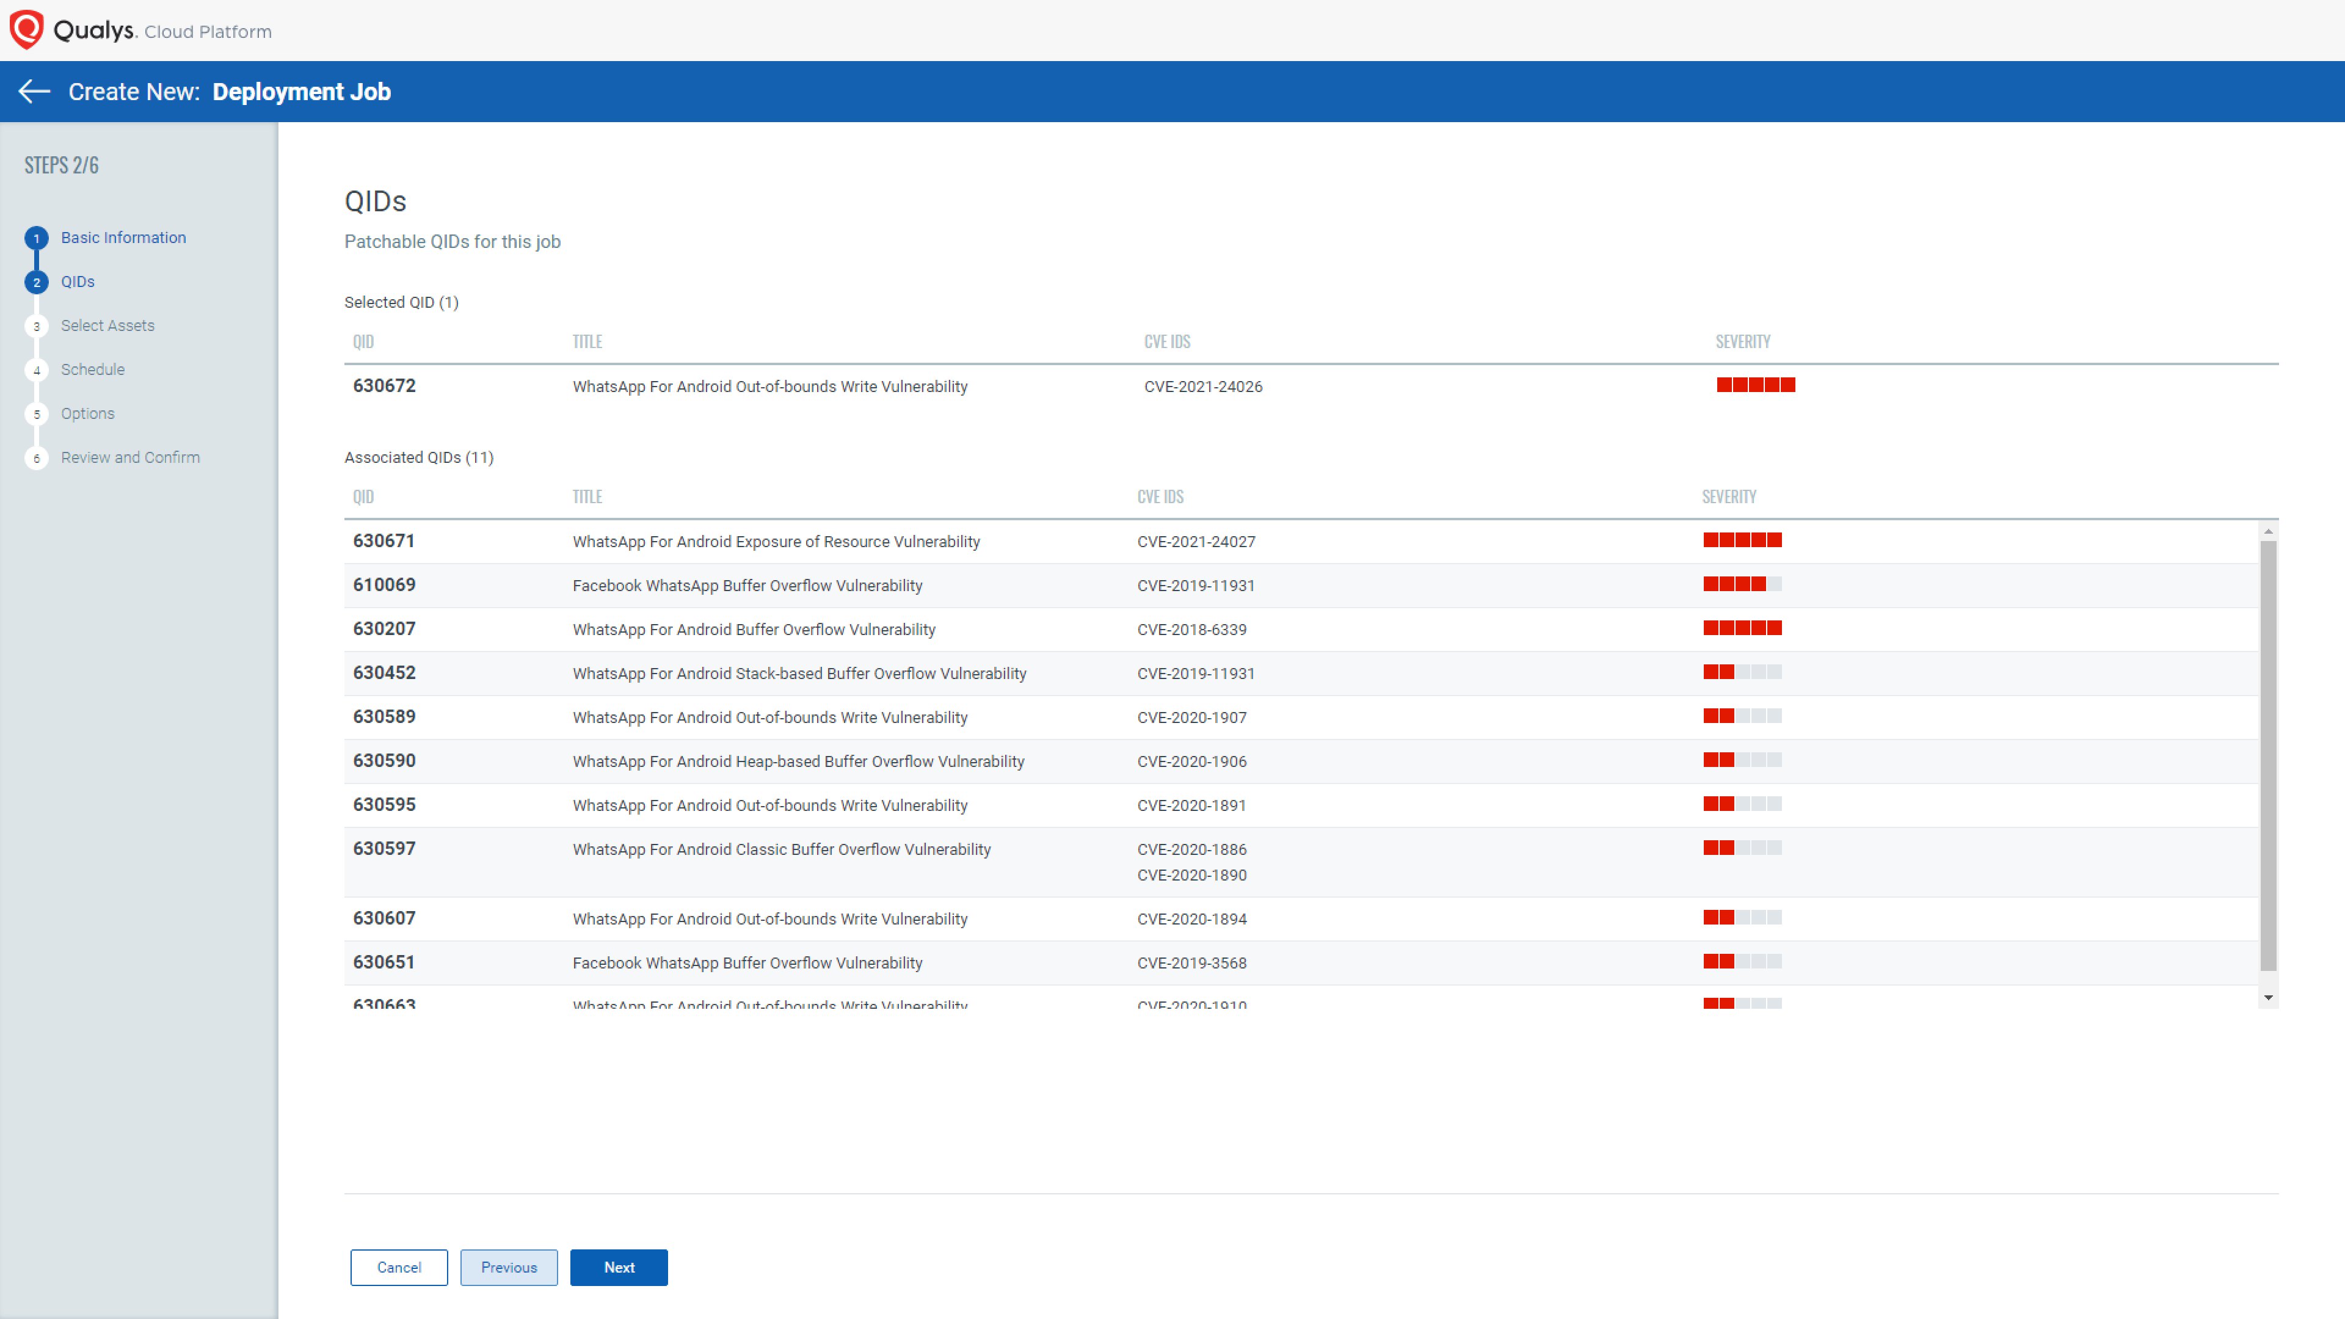
Task: Click CVE-2020-1907 cell
Action: [1191, 718]
